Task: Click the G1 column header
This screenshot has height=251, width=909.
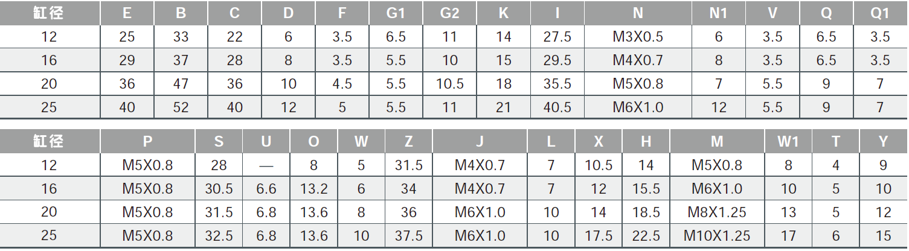Action: [x=396, y=13]
